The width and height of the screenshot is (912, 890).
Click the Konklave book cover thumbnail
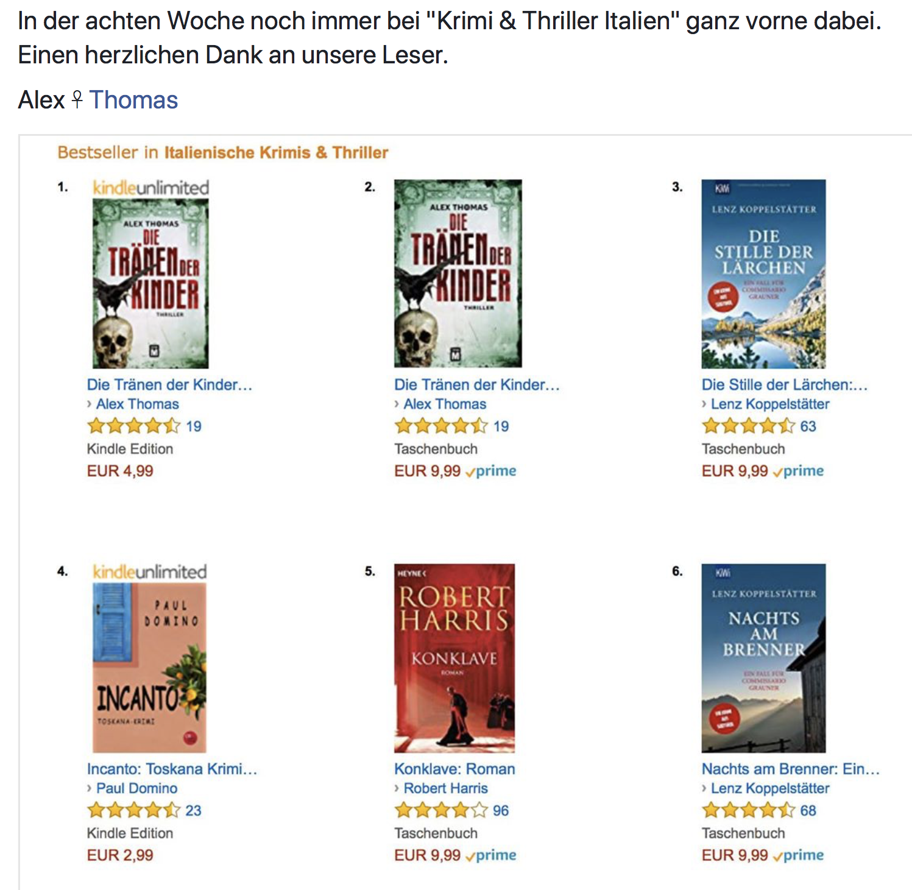pos(454,658)
